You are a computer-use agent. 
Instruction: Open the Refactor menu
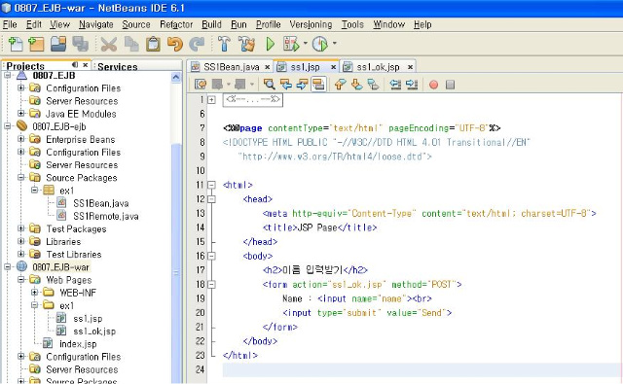[x=176, y=24]
